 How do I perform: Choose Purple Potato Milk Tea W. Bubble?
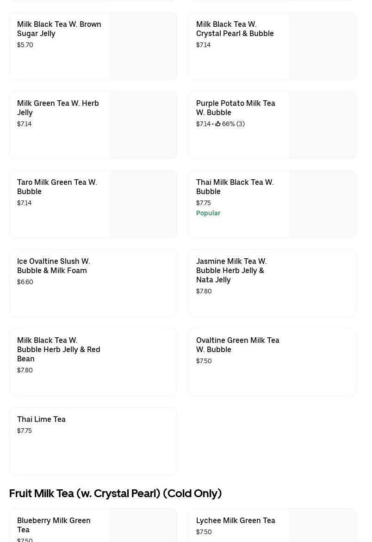tap(236, 108)
